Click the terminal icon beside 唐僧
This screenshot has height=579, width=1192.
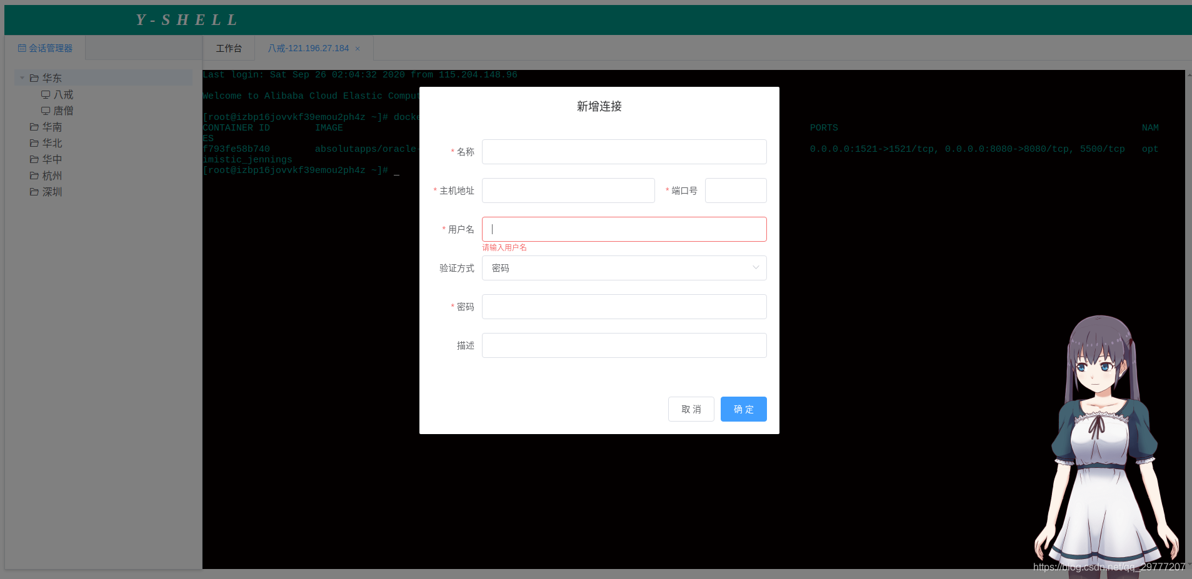(46, 111)
